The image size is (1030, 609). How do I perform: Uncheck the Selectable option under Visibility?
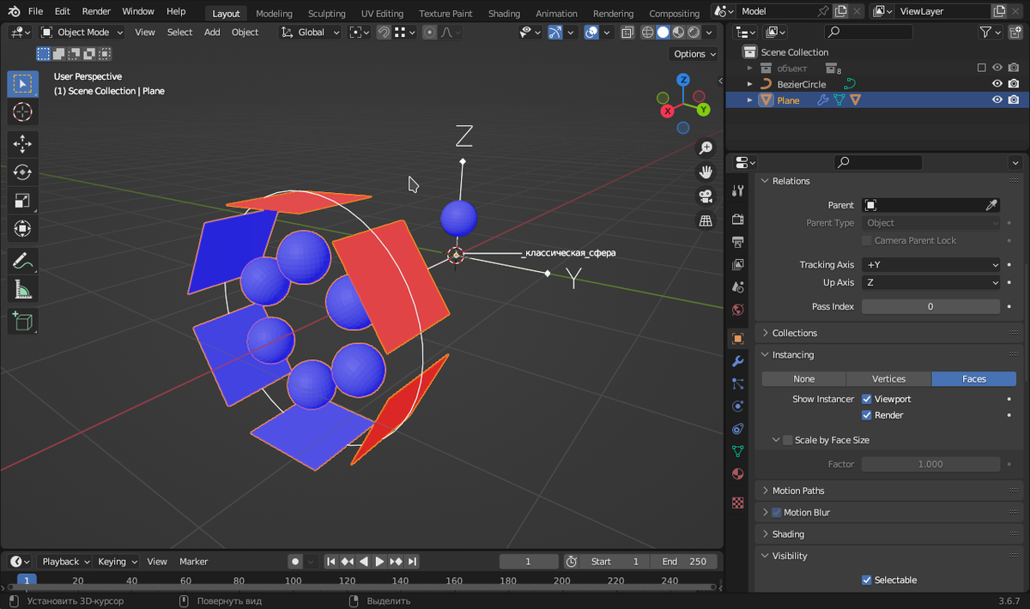[866, 580]
